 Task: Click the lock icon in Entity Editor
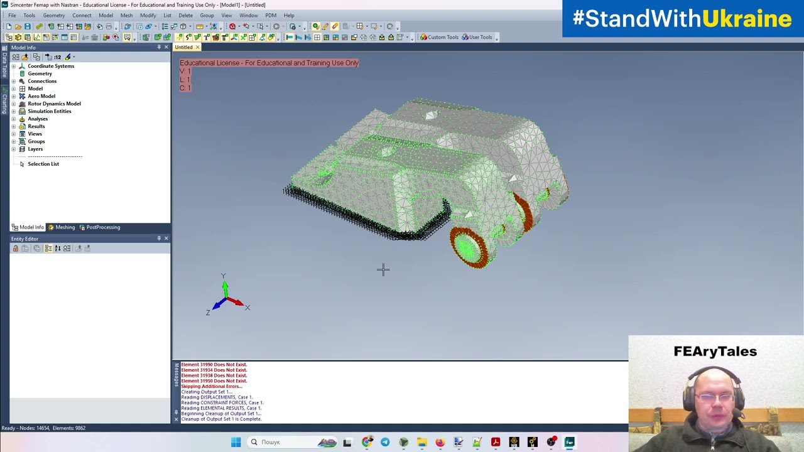point(16,249)
